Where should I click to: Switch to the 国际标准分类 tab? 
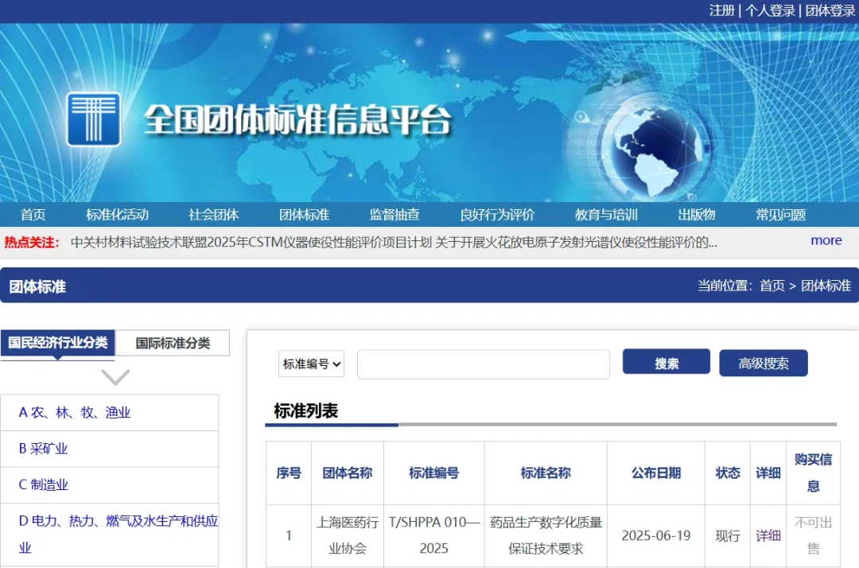tap(173, 343)
